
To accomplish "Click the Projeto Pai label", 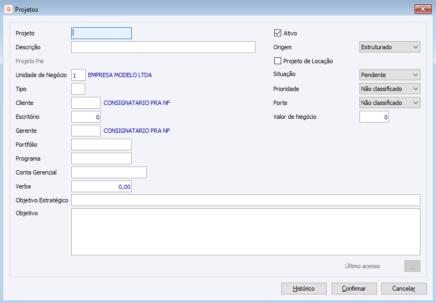I will click(30, 61).
